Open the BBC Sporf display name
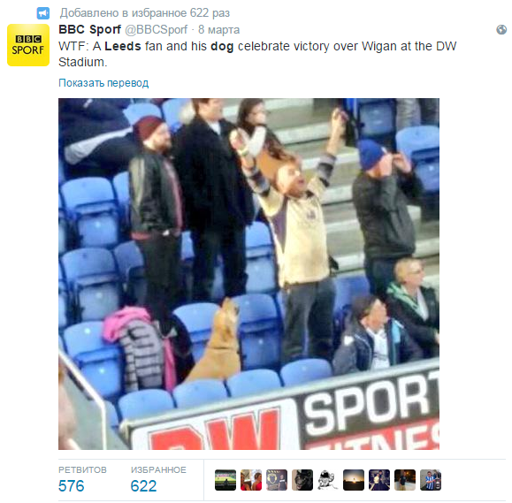Image resolution: width=512 pixels, height=503 pixels. (90, 29)
